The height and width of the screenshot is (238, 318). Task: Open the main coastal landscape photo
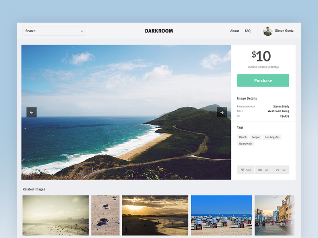pyautogui.click(x=126, y=112)
